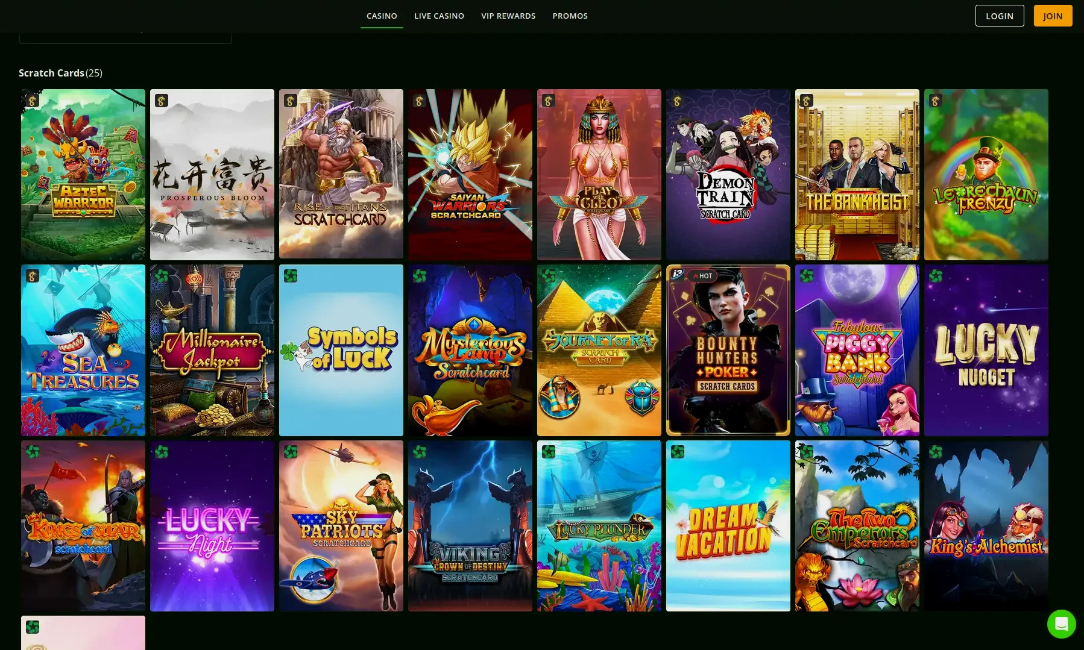Viewport: 1084px width, 650px height.
Task: Switch to the LIVE CASINO tab
Action: coord(439,16)
